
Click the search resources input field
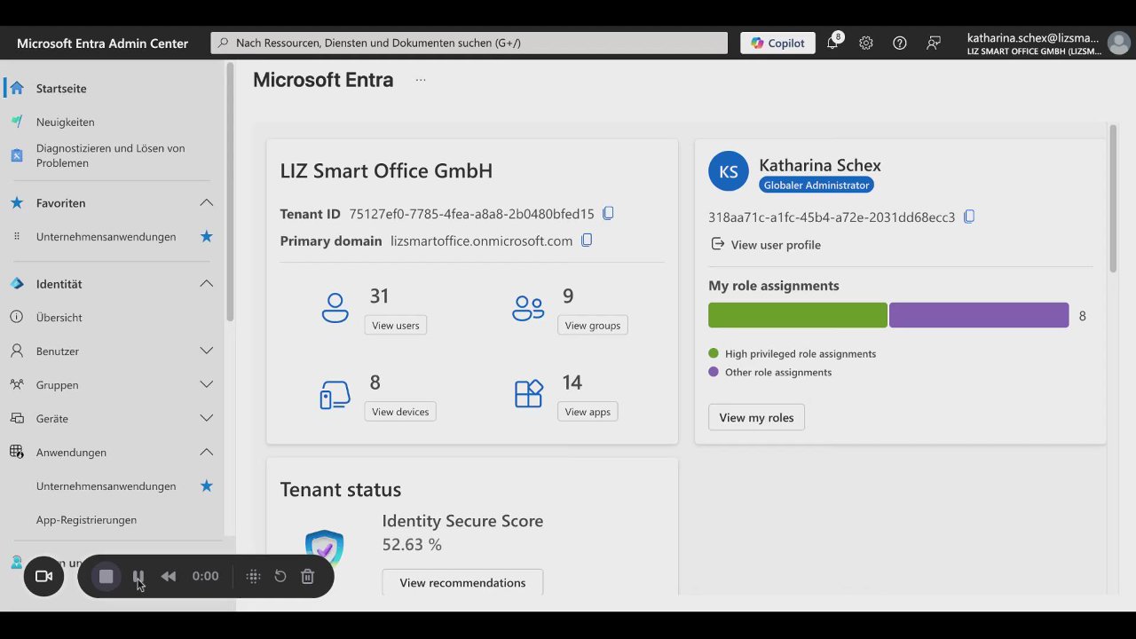coord(469,43)
